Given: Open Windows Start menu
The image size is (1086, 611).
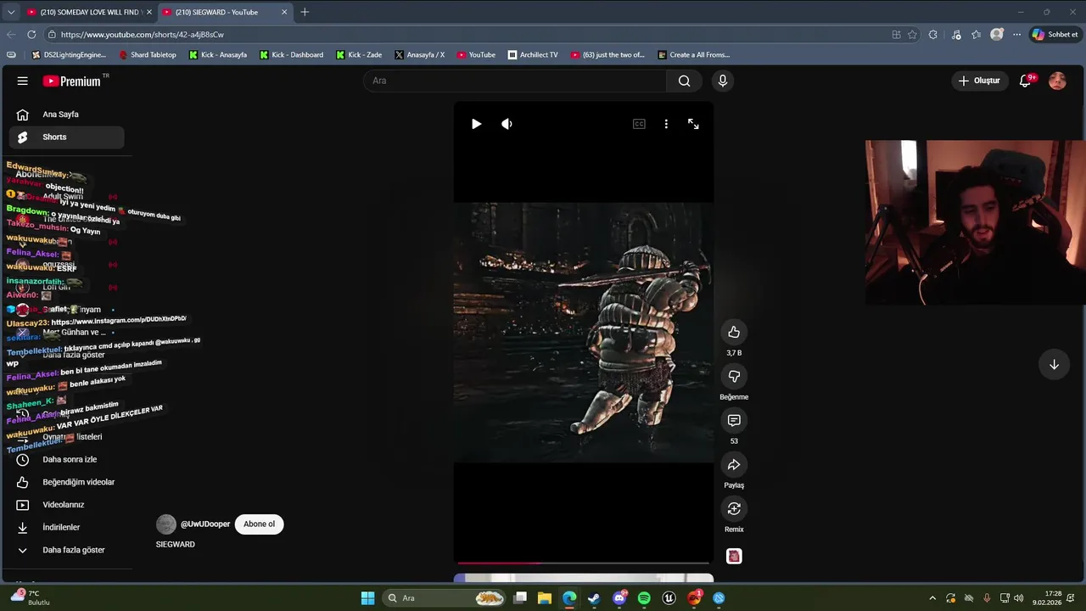Looking at the screenshot, I should [367, 598].
